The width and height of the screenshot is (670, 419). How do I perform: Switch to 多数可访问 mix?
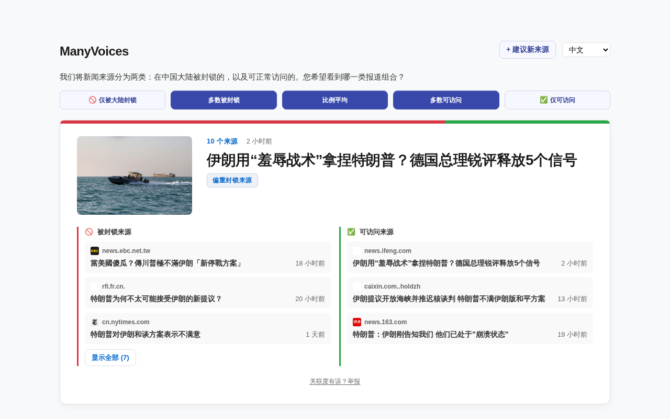(446, 100)
